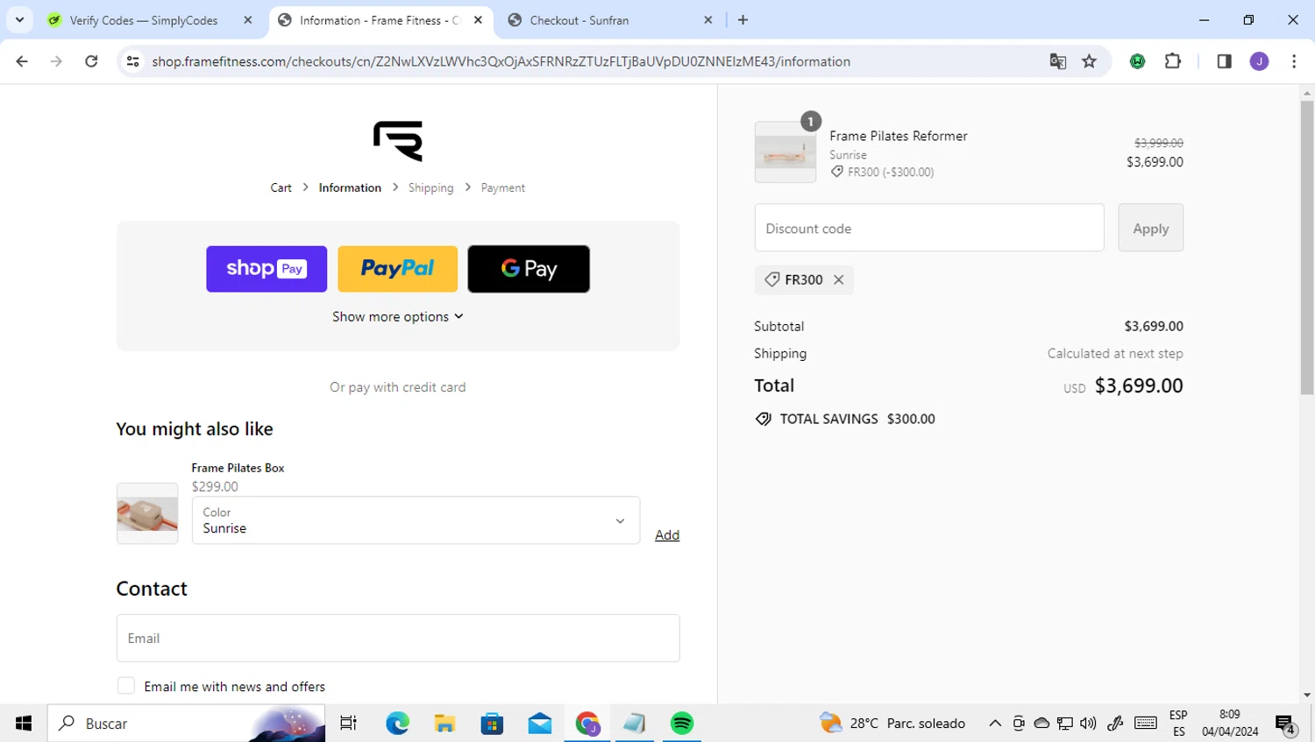Open Mail app from taskbar

pyautogui.click(x=540, y=724)
